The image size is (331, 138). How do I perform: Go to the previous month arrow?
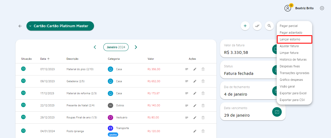[x=95, y=47]
